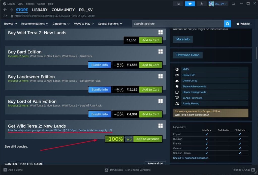Image resolution: width=258 pixels, height=175 pixels.
Task: Click the page vertical scrollbar
Action: (x=256, y=53)
